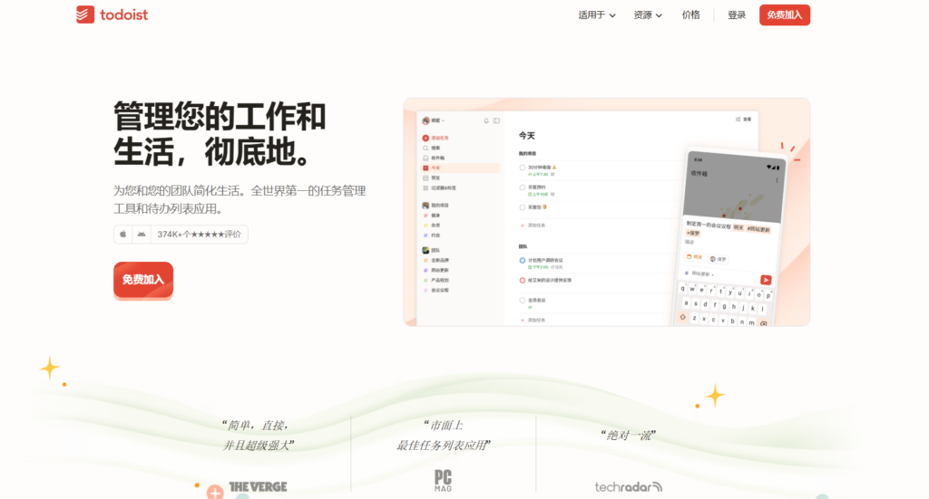929x499 pixels.
Task: Click the sidebar panel toggle icon in preview
Action: (x=496, y=120)
